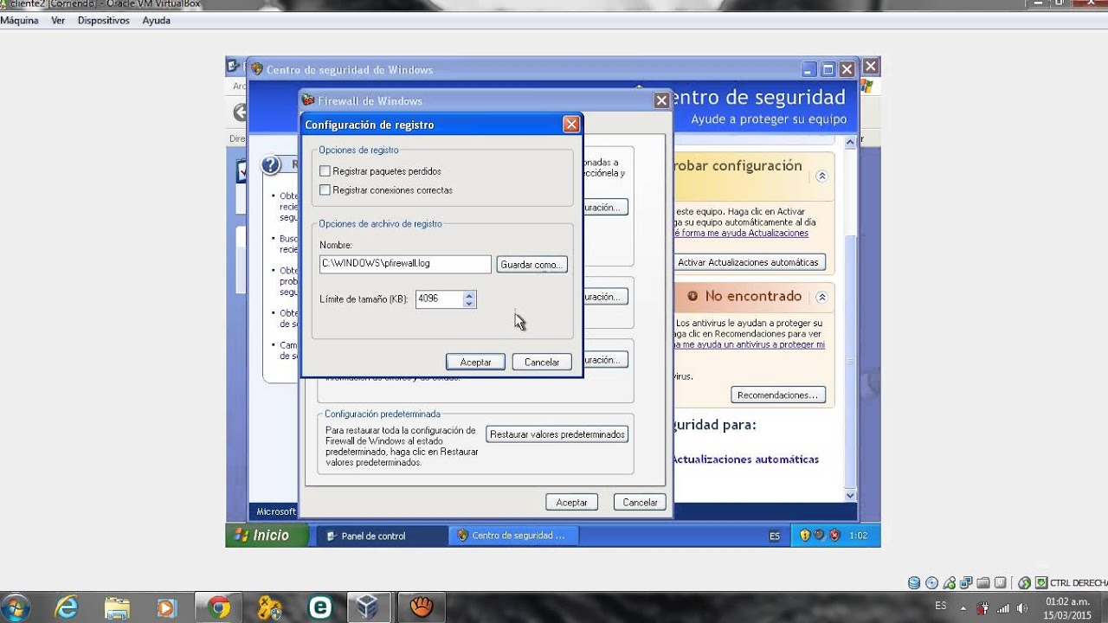Tick the Registrar conexiones correctas checkbox
The image size is (1108, 623).
pyautogui.click(x=325, y=190)
